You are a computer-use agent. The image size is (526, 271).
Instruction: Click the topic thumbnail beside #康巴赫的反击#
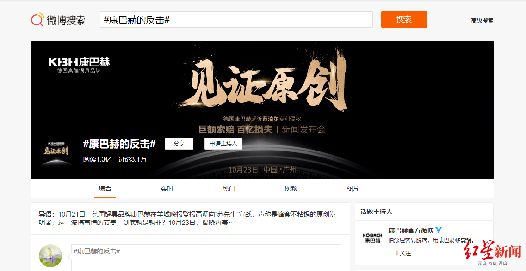point(56,152)
